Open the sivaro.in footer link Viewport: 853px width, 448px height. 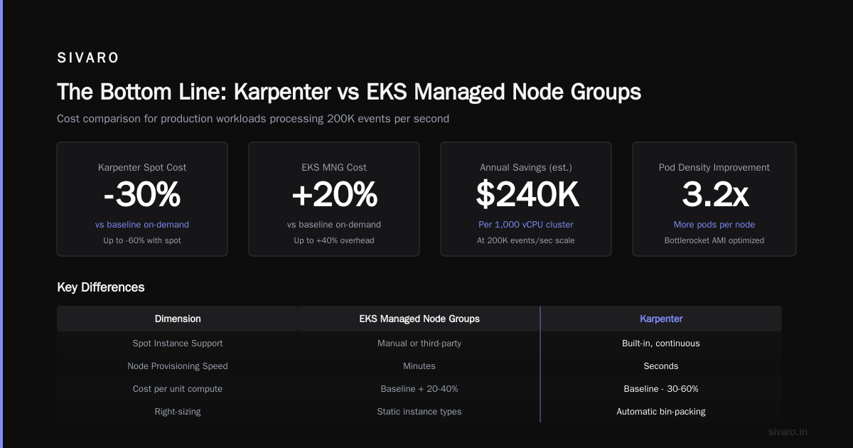click(788, 432)
